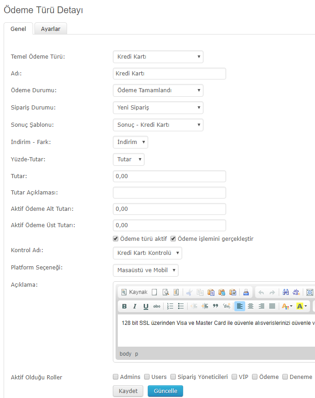Click the Kaydet button
The height and width of the screenshot is (398, 315).
click(128, 391)
